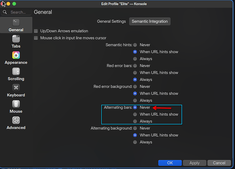Choose When URL hints show for Red error bars
The width and height of the screenshot is (235, 169).
click(135, 73)
